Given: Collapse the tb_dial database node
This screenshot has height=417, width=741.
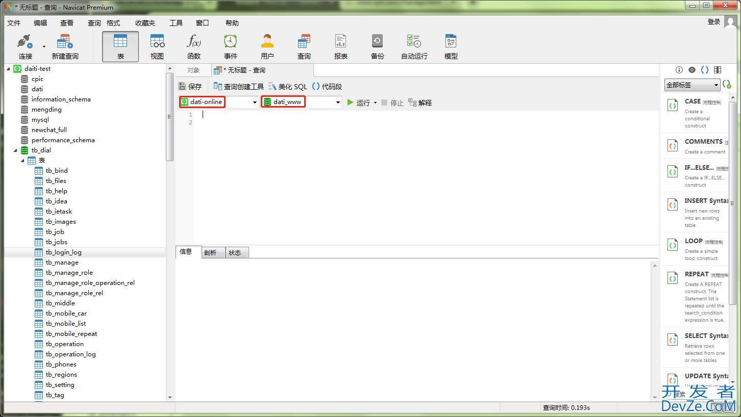Looking at the screenshot, I should (16, 150).
